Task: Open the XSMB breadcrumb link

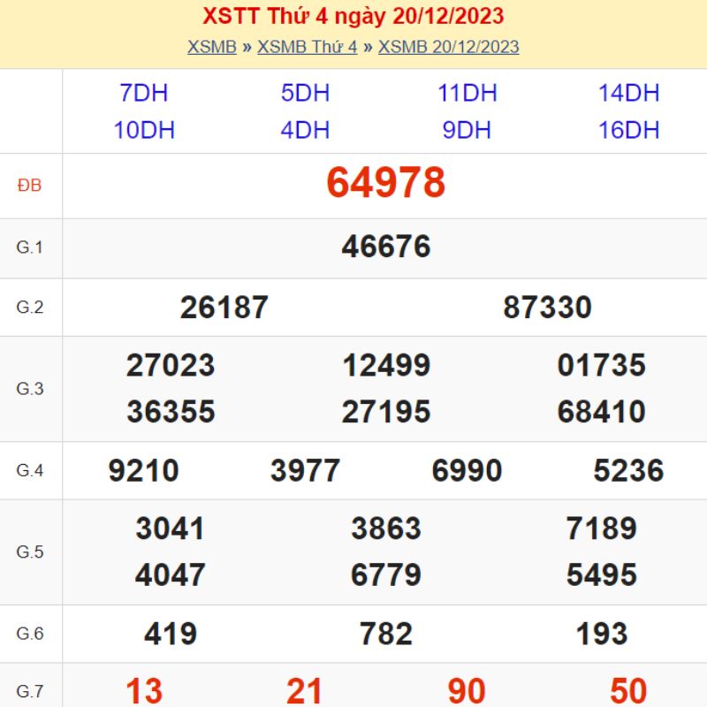Action: click(x=212, y=47)
